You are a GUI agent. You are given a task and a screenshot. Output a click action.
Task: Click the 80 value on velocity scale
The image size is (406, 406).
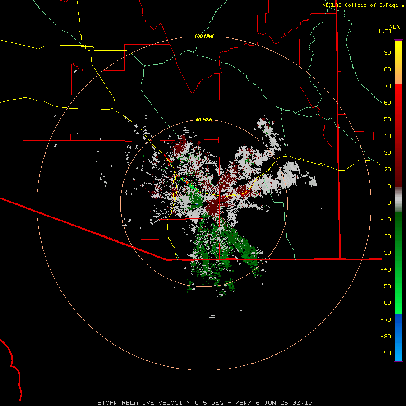click(388, 69)
